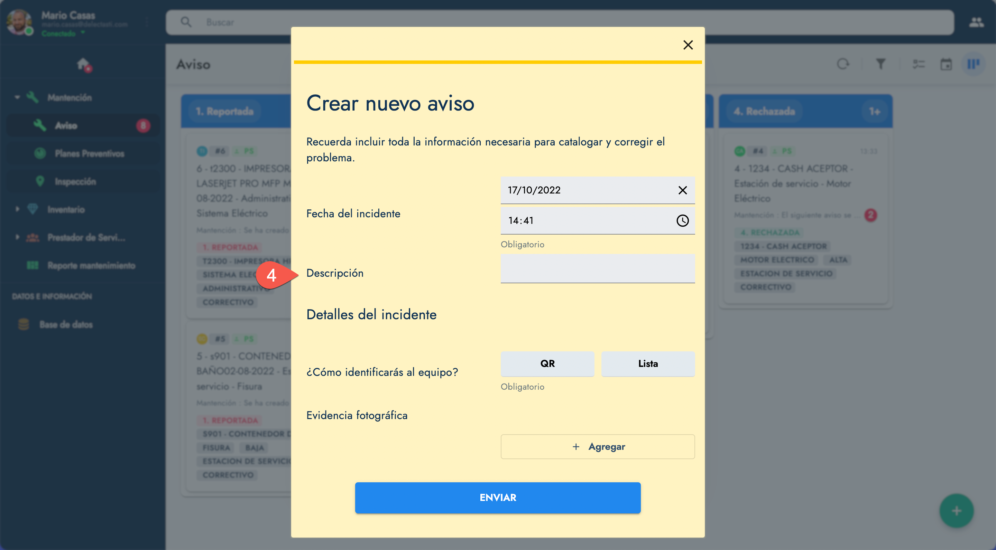The image size is (996, 550).
Task: Click the 1+ badge in Rechazada column
Action: click(874, 111)
